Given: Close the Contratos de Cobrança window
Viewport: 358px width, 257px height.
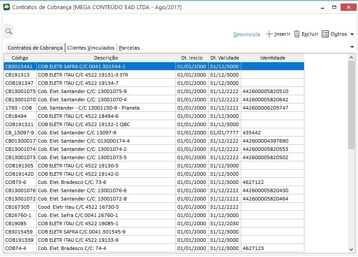Looking at the screenshot, I should [x=348, y=7].
